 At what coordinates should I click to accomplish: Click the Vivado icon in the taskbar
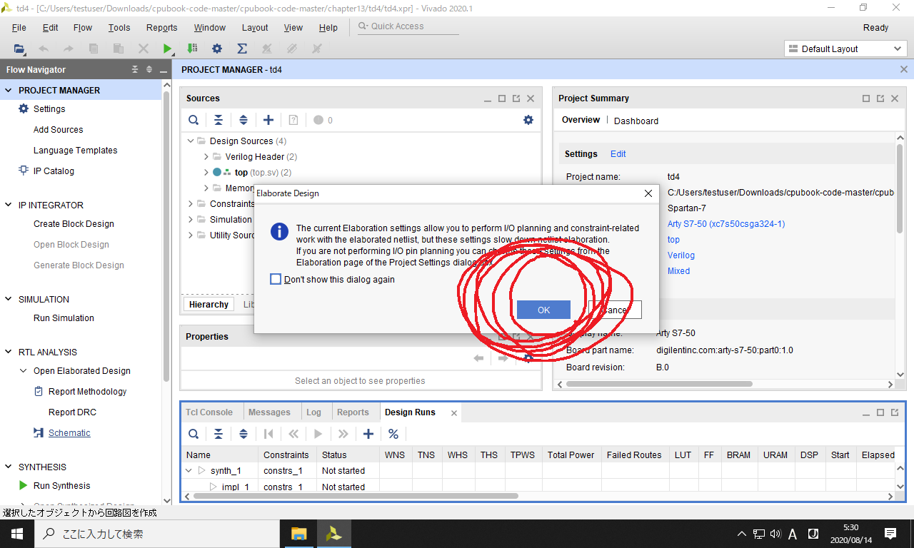click(x=333, y=533)
